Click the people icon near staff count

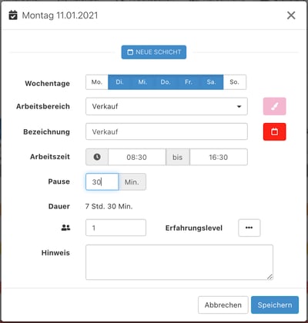tap(65, 228)
